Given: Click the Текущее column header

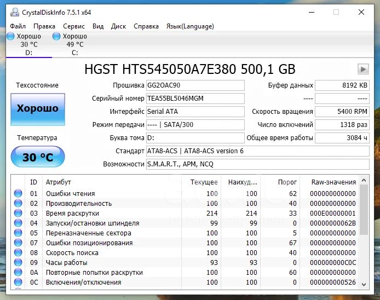Looking at the screenshot, I should (x=201, y=182).
